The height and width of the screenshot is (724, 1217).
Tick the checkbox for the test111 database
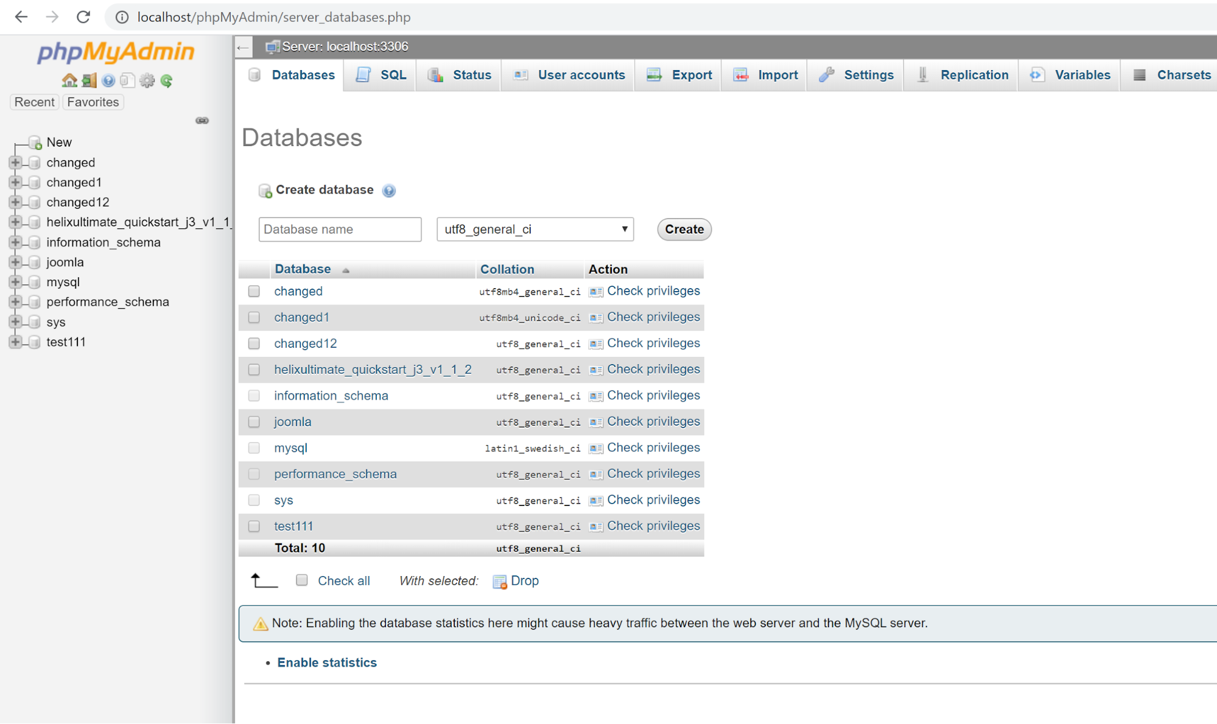254,527
